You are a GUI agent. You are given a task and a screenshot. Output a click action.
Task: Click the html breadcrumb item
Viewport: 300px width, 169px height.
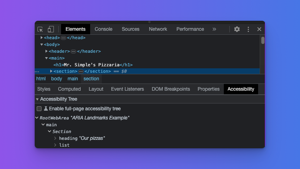[x=41, y=79]
